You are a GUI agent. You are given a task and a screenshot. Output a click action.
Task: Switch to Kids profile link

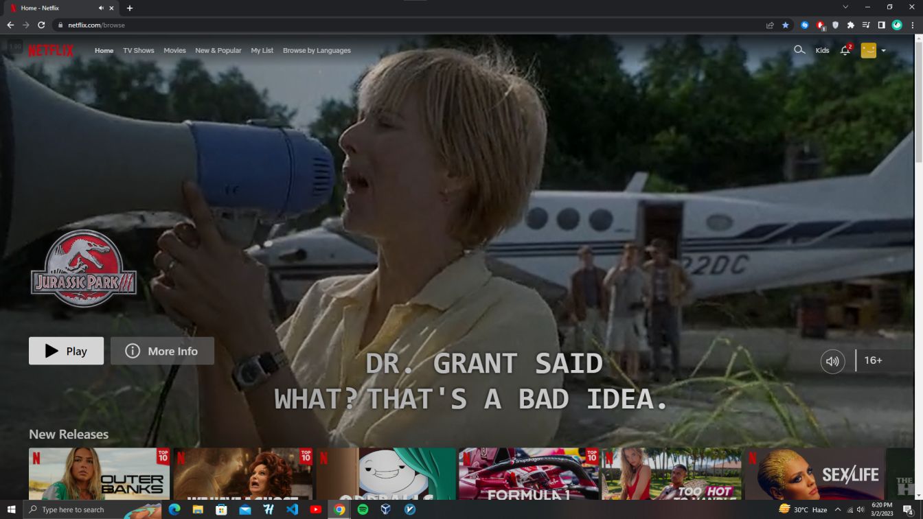coord(822,51)
